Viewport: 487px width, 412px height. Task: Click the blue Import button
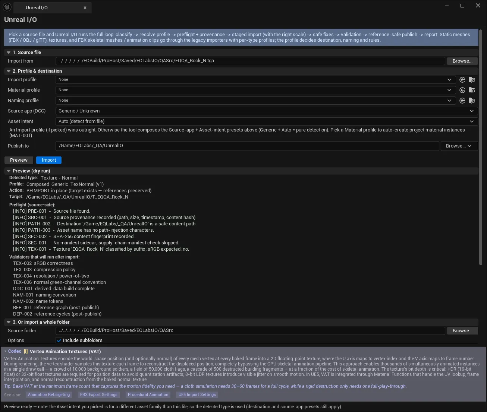click(49, 160)
